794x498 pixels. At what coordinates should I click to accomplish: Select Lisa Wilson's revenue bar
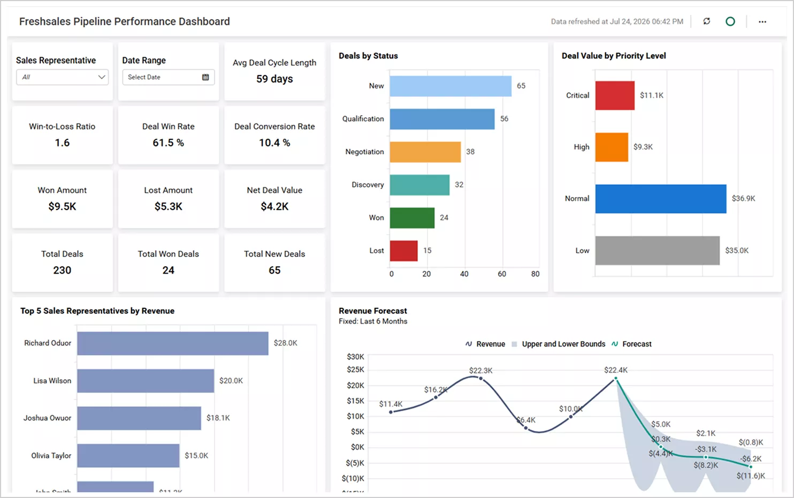[x=146, y=381]
